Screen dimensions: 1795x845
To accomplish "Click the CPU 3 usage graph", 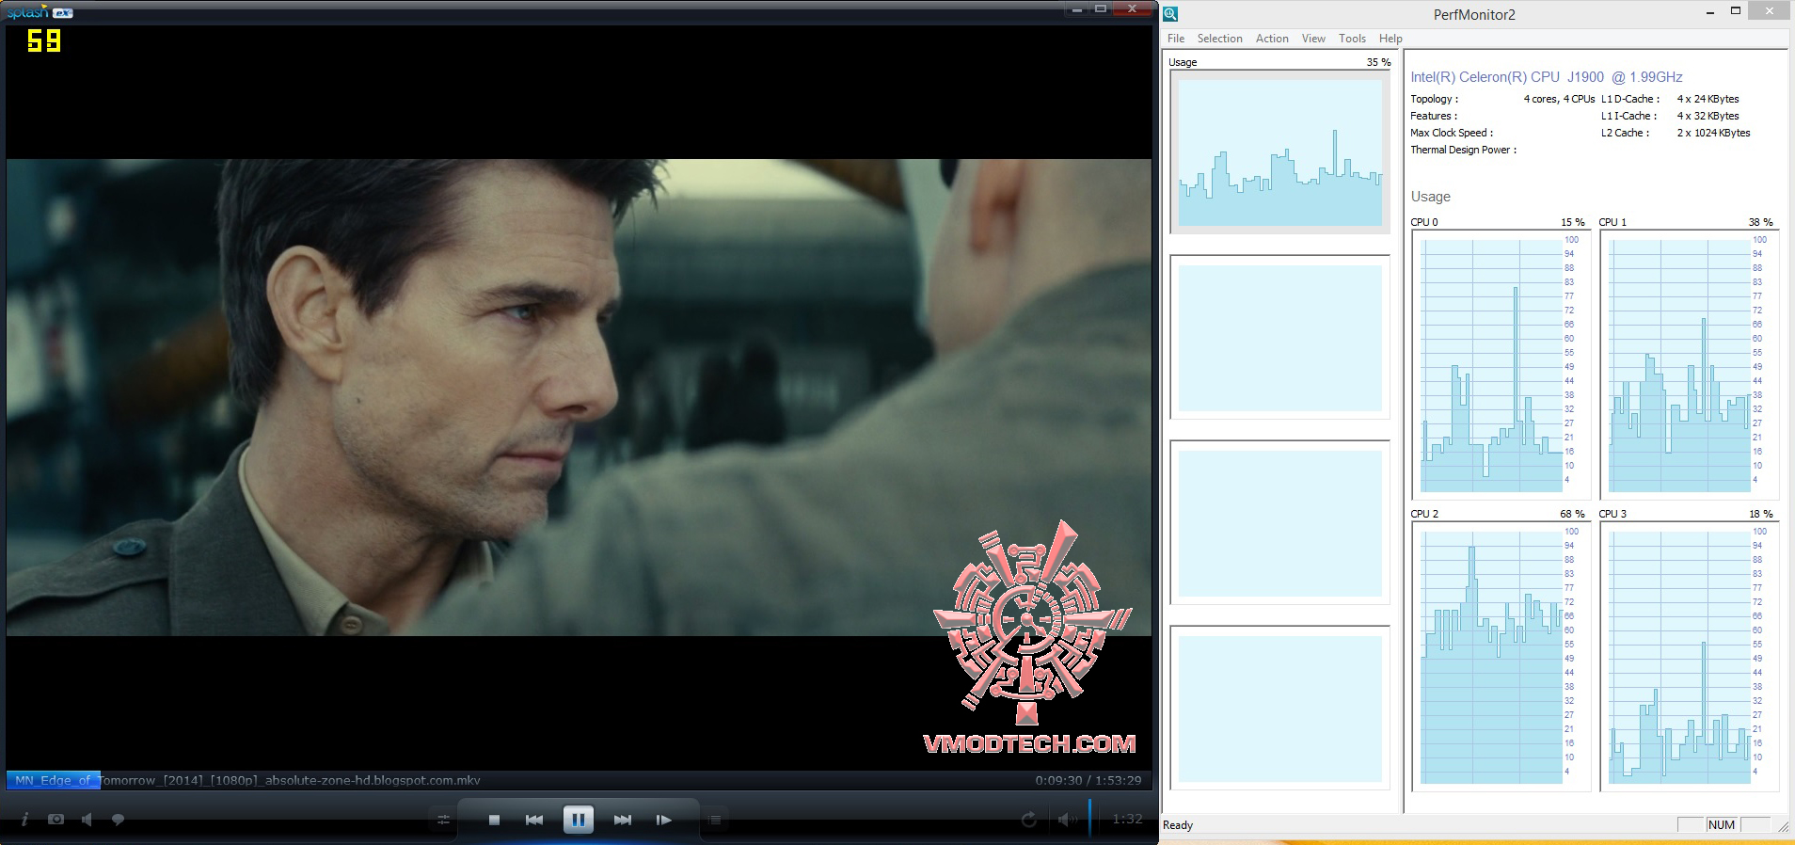I will pos(1688,657).
